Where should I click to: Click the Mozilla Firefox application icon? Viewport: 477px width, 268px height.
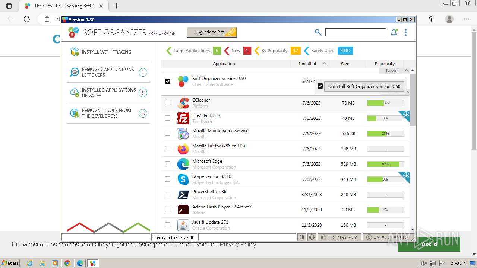click(x=183, y=149)
